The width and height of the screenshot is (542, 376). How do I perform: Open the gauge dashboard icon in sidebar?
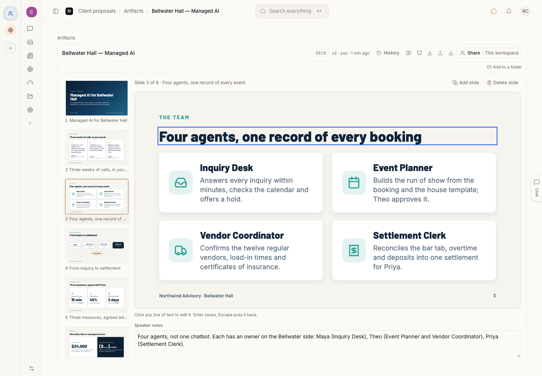click(30, 83)
